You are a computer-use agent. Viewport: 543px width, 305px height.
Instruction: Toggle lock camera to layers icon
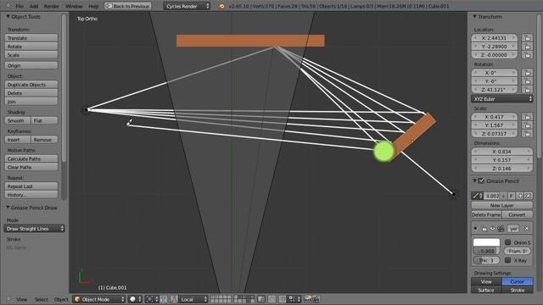[x=261, y=299]
